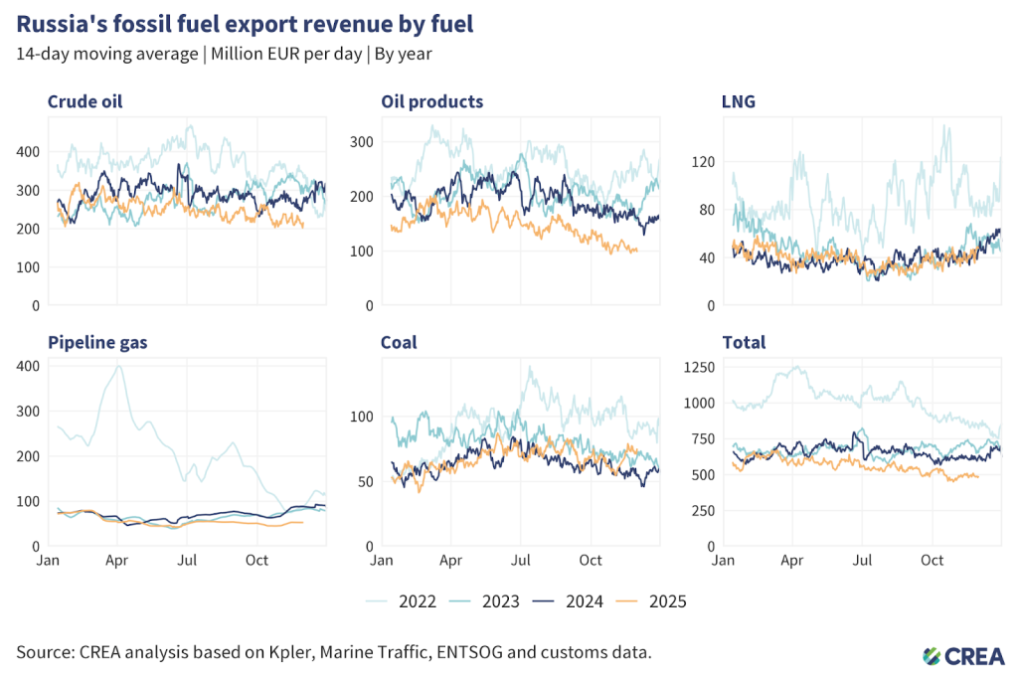Click the source attribution text at the bottom

pos(334,652)
